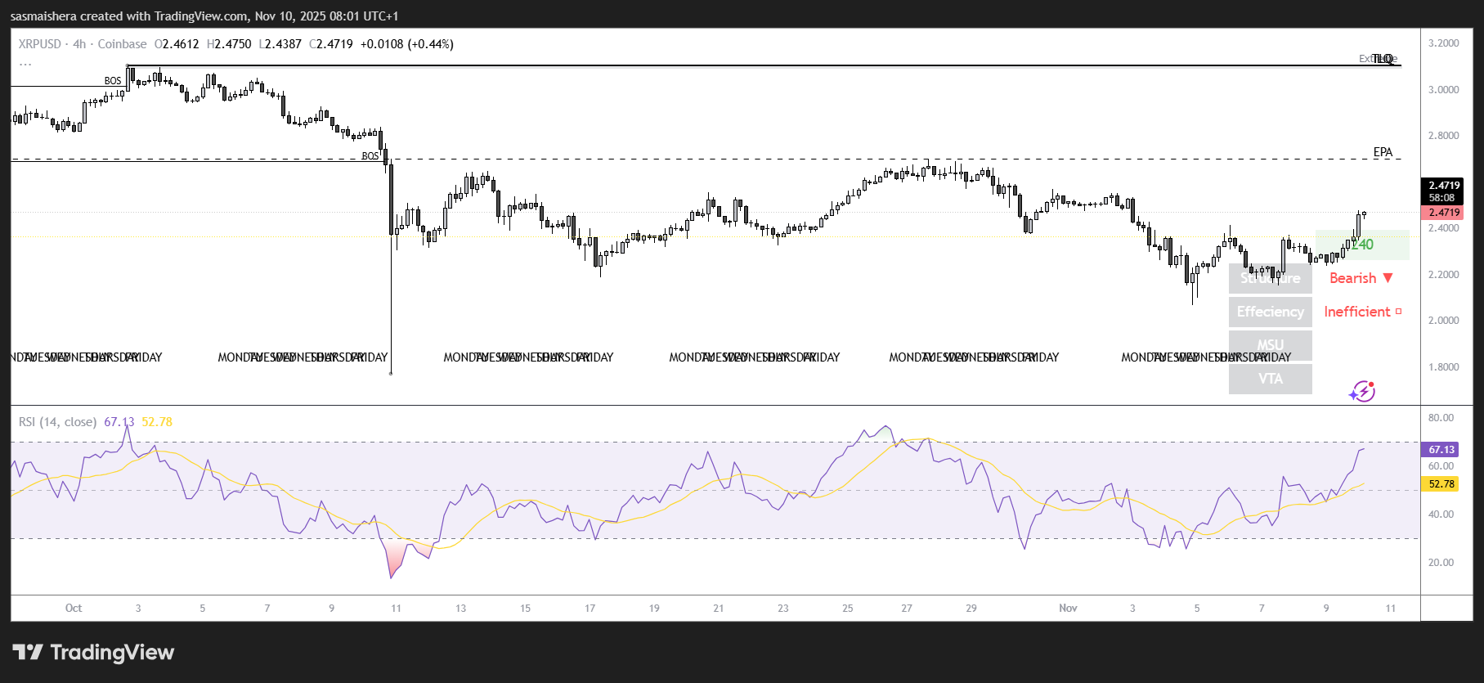
Task: Click the RSI (14, close) indicator title
Action: (x=57, y=422)
